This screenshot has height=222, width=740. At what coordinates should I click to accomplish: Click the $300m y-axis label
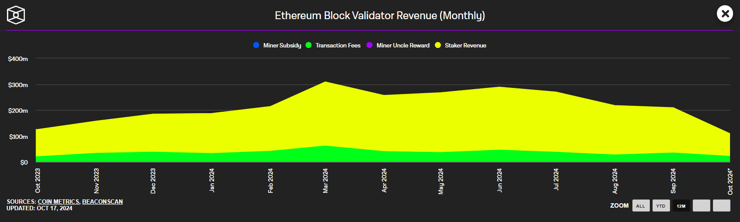[x=18, y=85]
